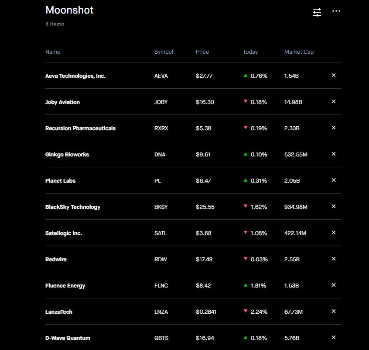The height and width of the screenshot is (350, 369).
Task: Remove Joby Aviation from the list
Action: [x=334, y=101]
